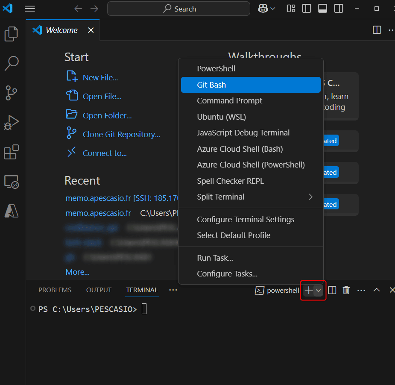Open the Source Control view
395x385 pixels.
pos(11,93)
